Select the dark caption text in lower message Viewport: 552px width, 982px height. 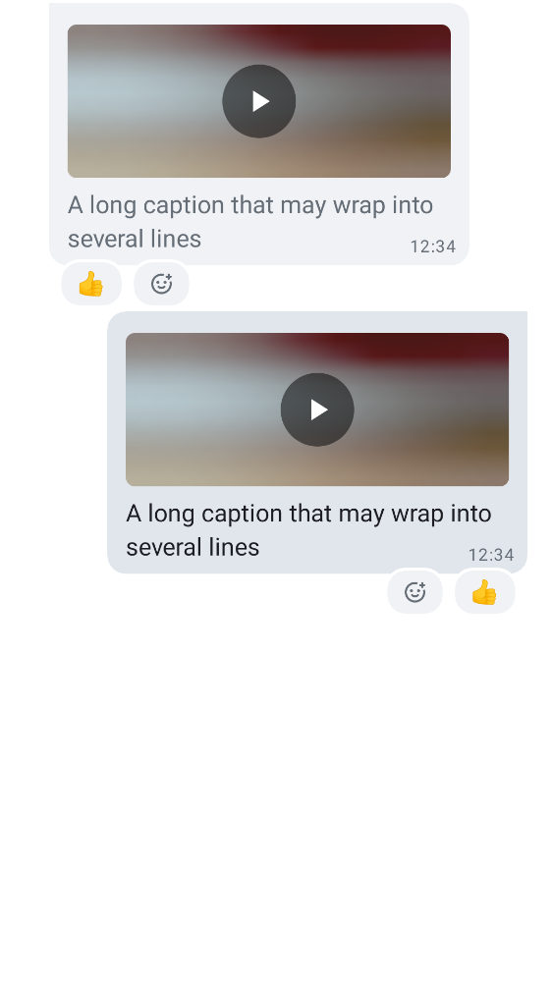(308, 530)
